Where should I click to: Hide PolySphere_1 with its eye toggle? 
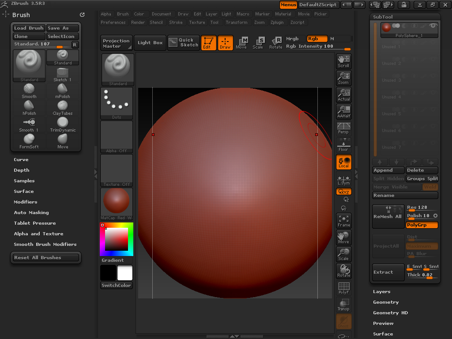[433, 25]
